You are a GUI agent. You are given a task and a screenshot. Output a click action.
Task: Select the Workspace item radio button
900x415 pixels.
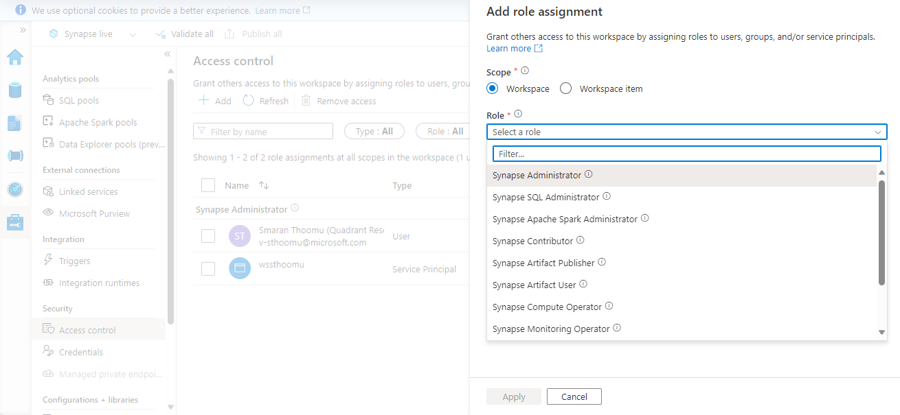[565, 88]
